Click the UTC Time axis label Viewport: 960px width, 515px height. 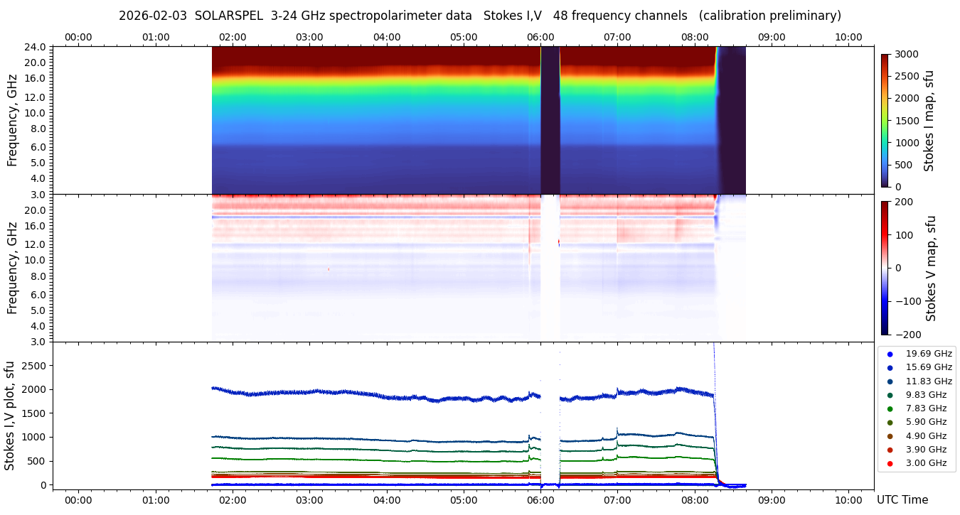pos(902,500)
